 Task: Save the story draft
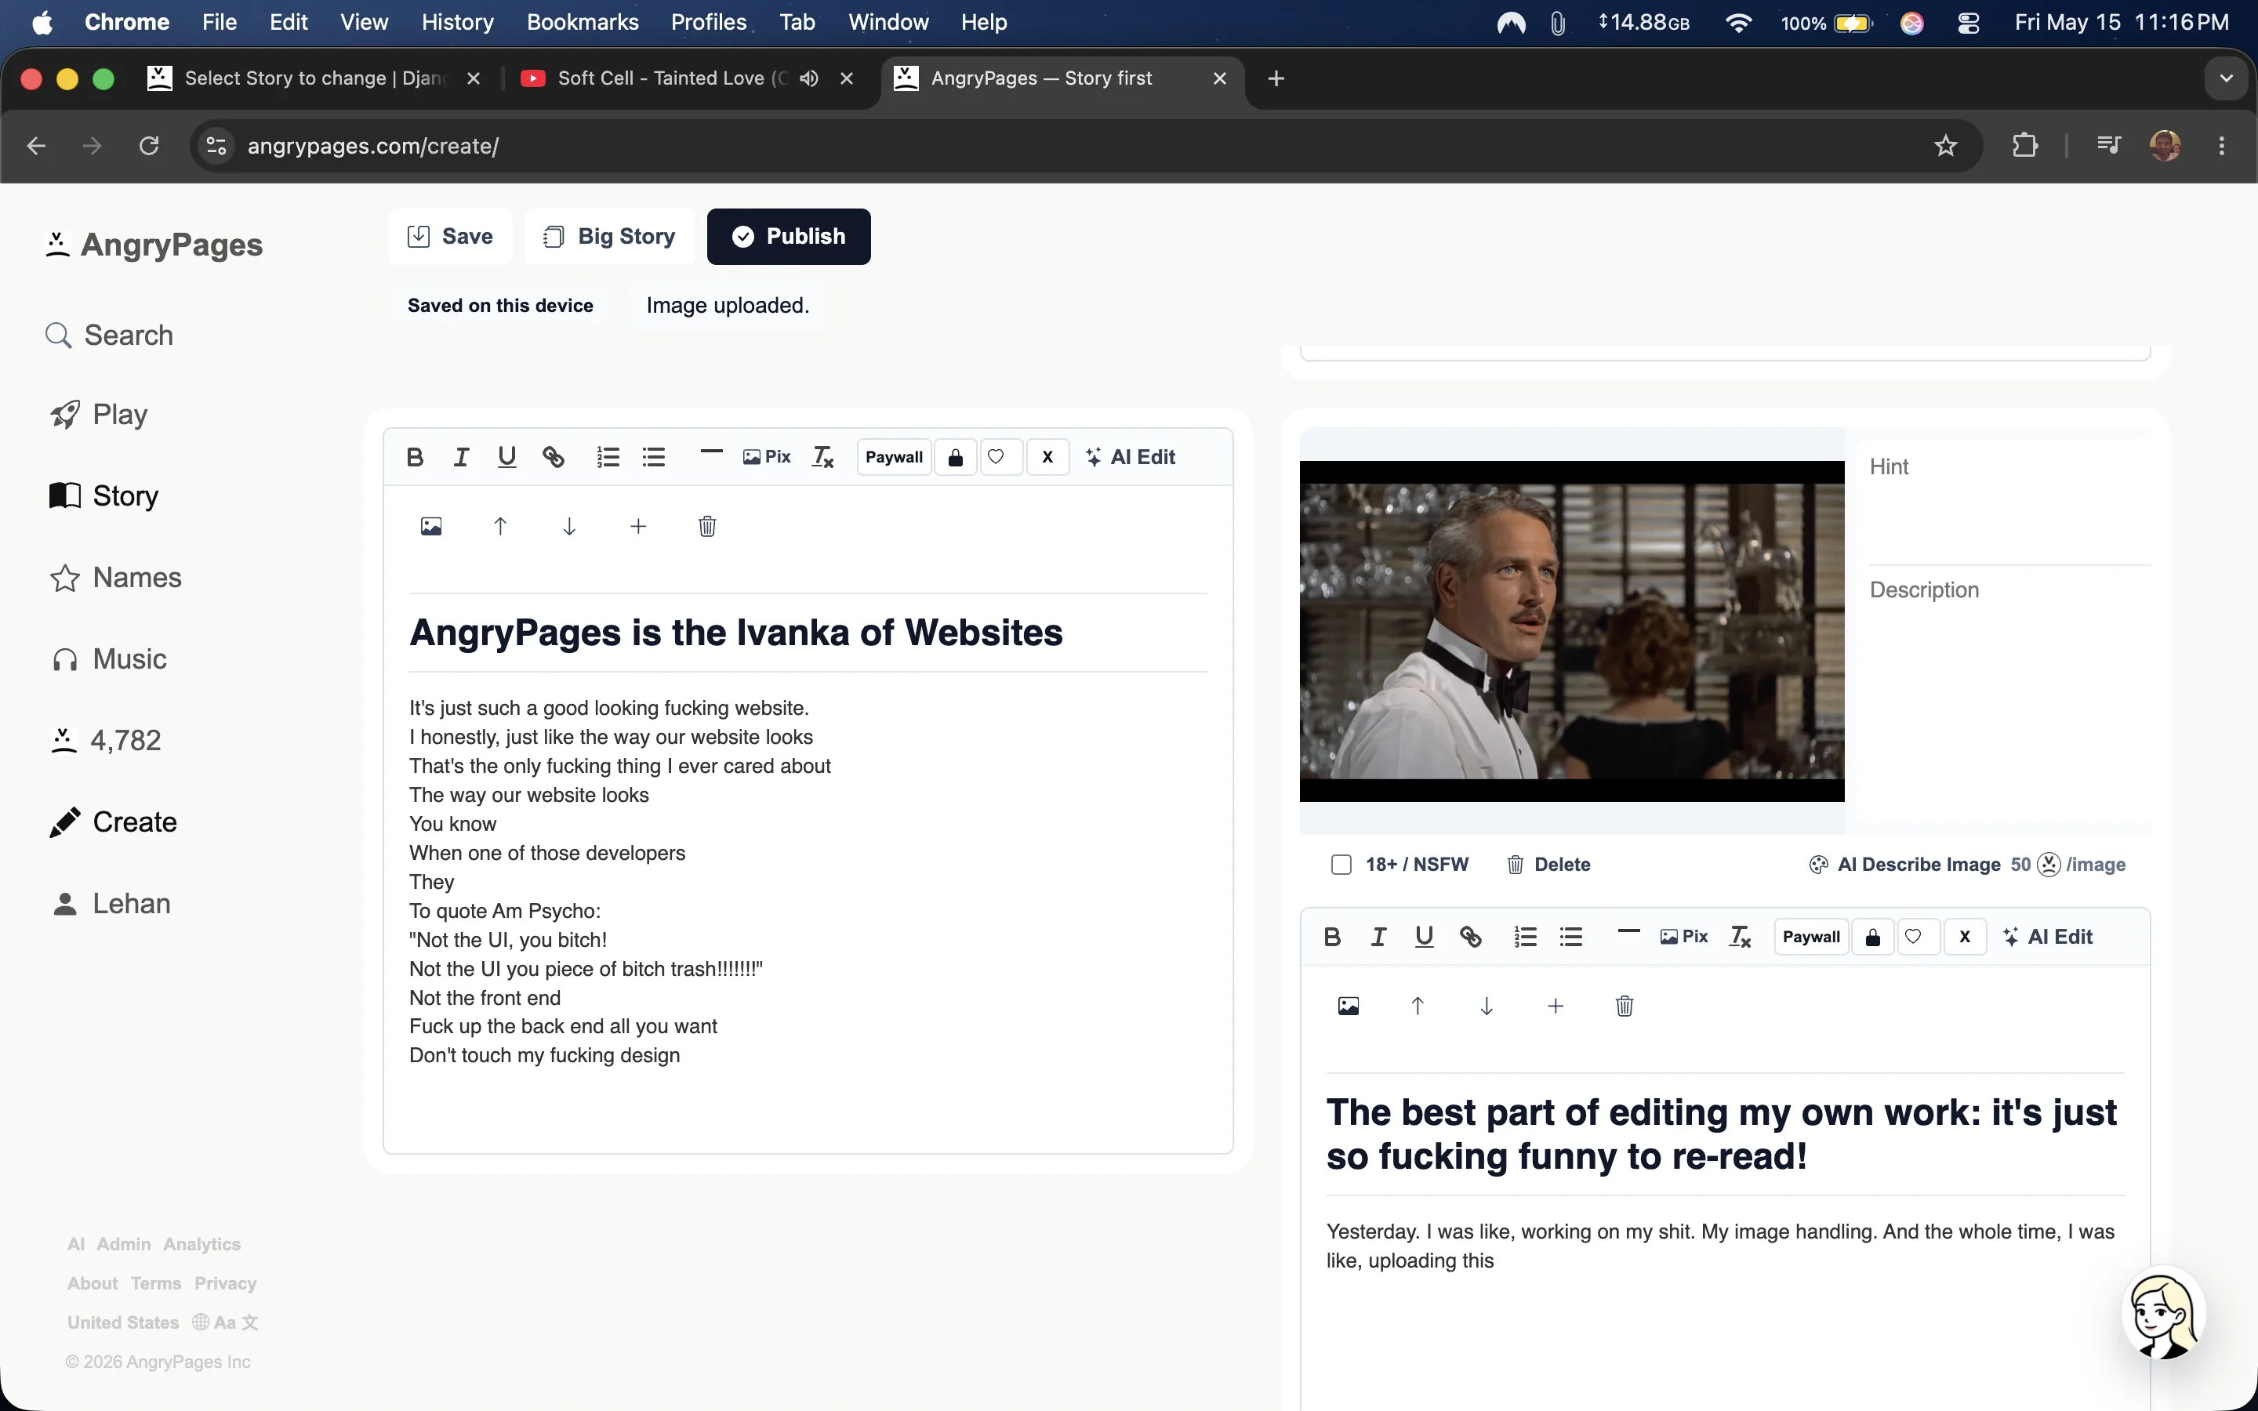(451, 237)
